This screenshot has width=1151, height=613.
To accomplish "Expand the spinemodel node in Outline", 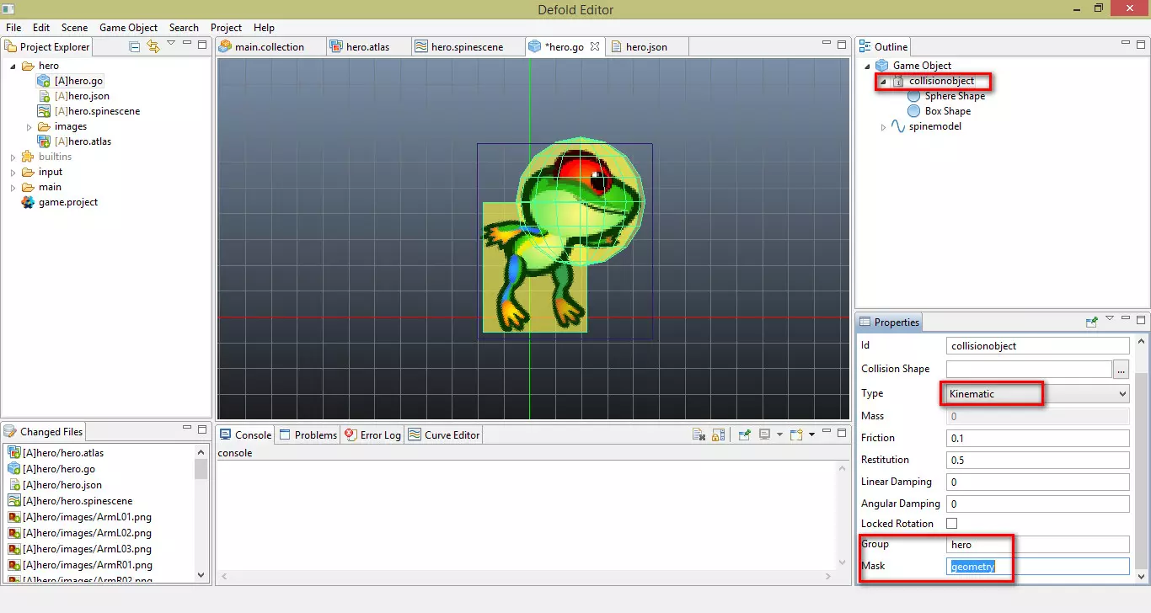I will tap(883, 127).
